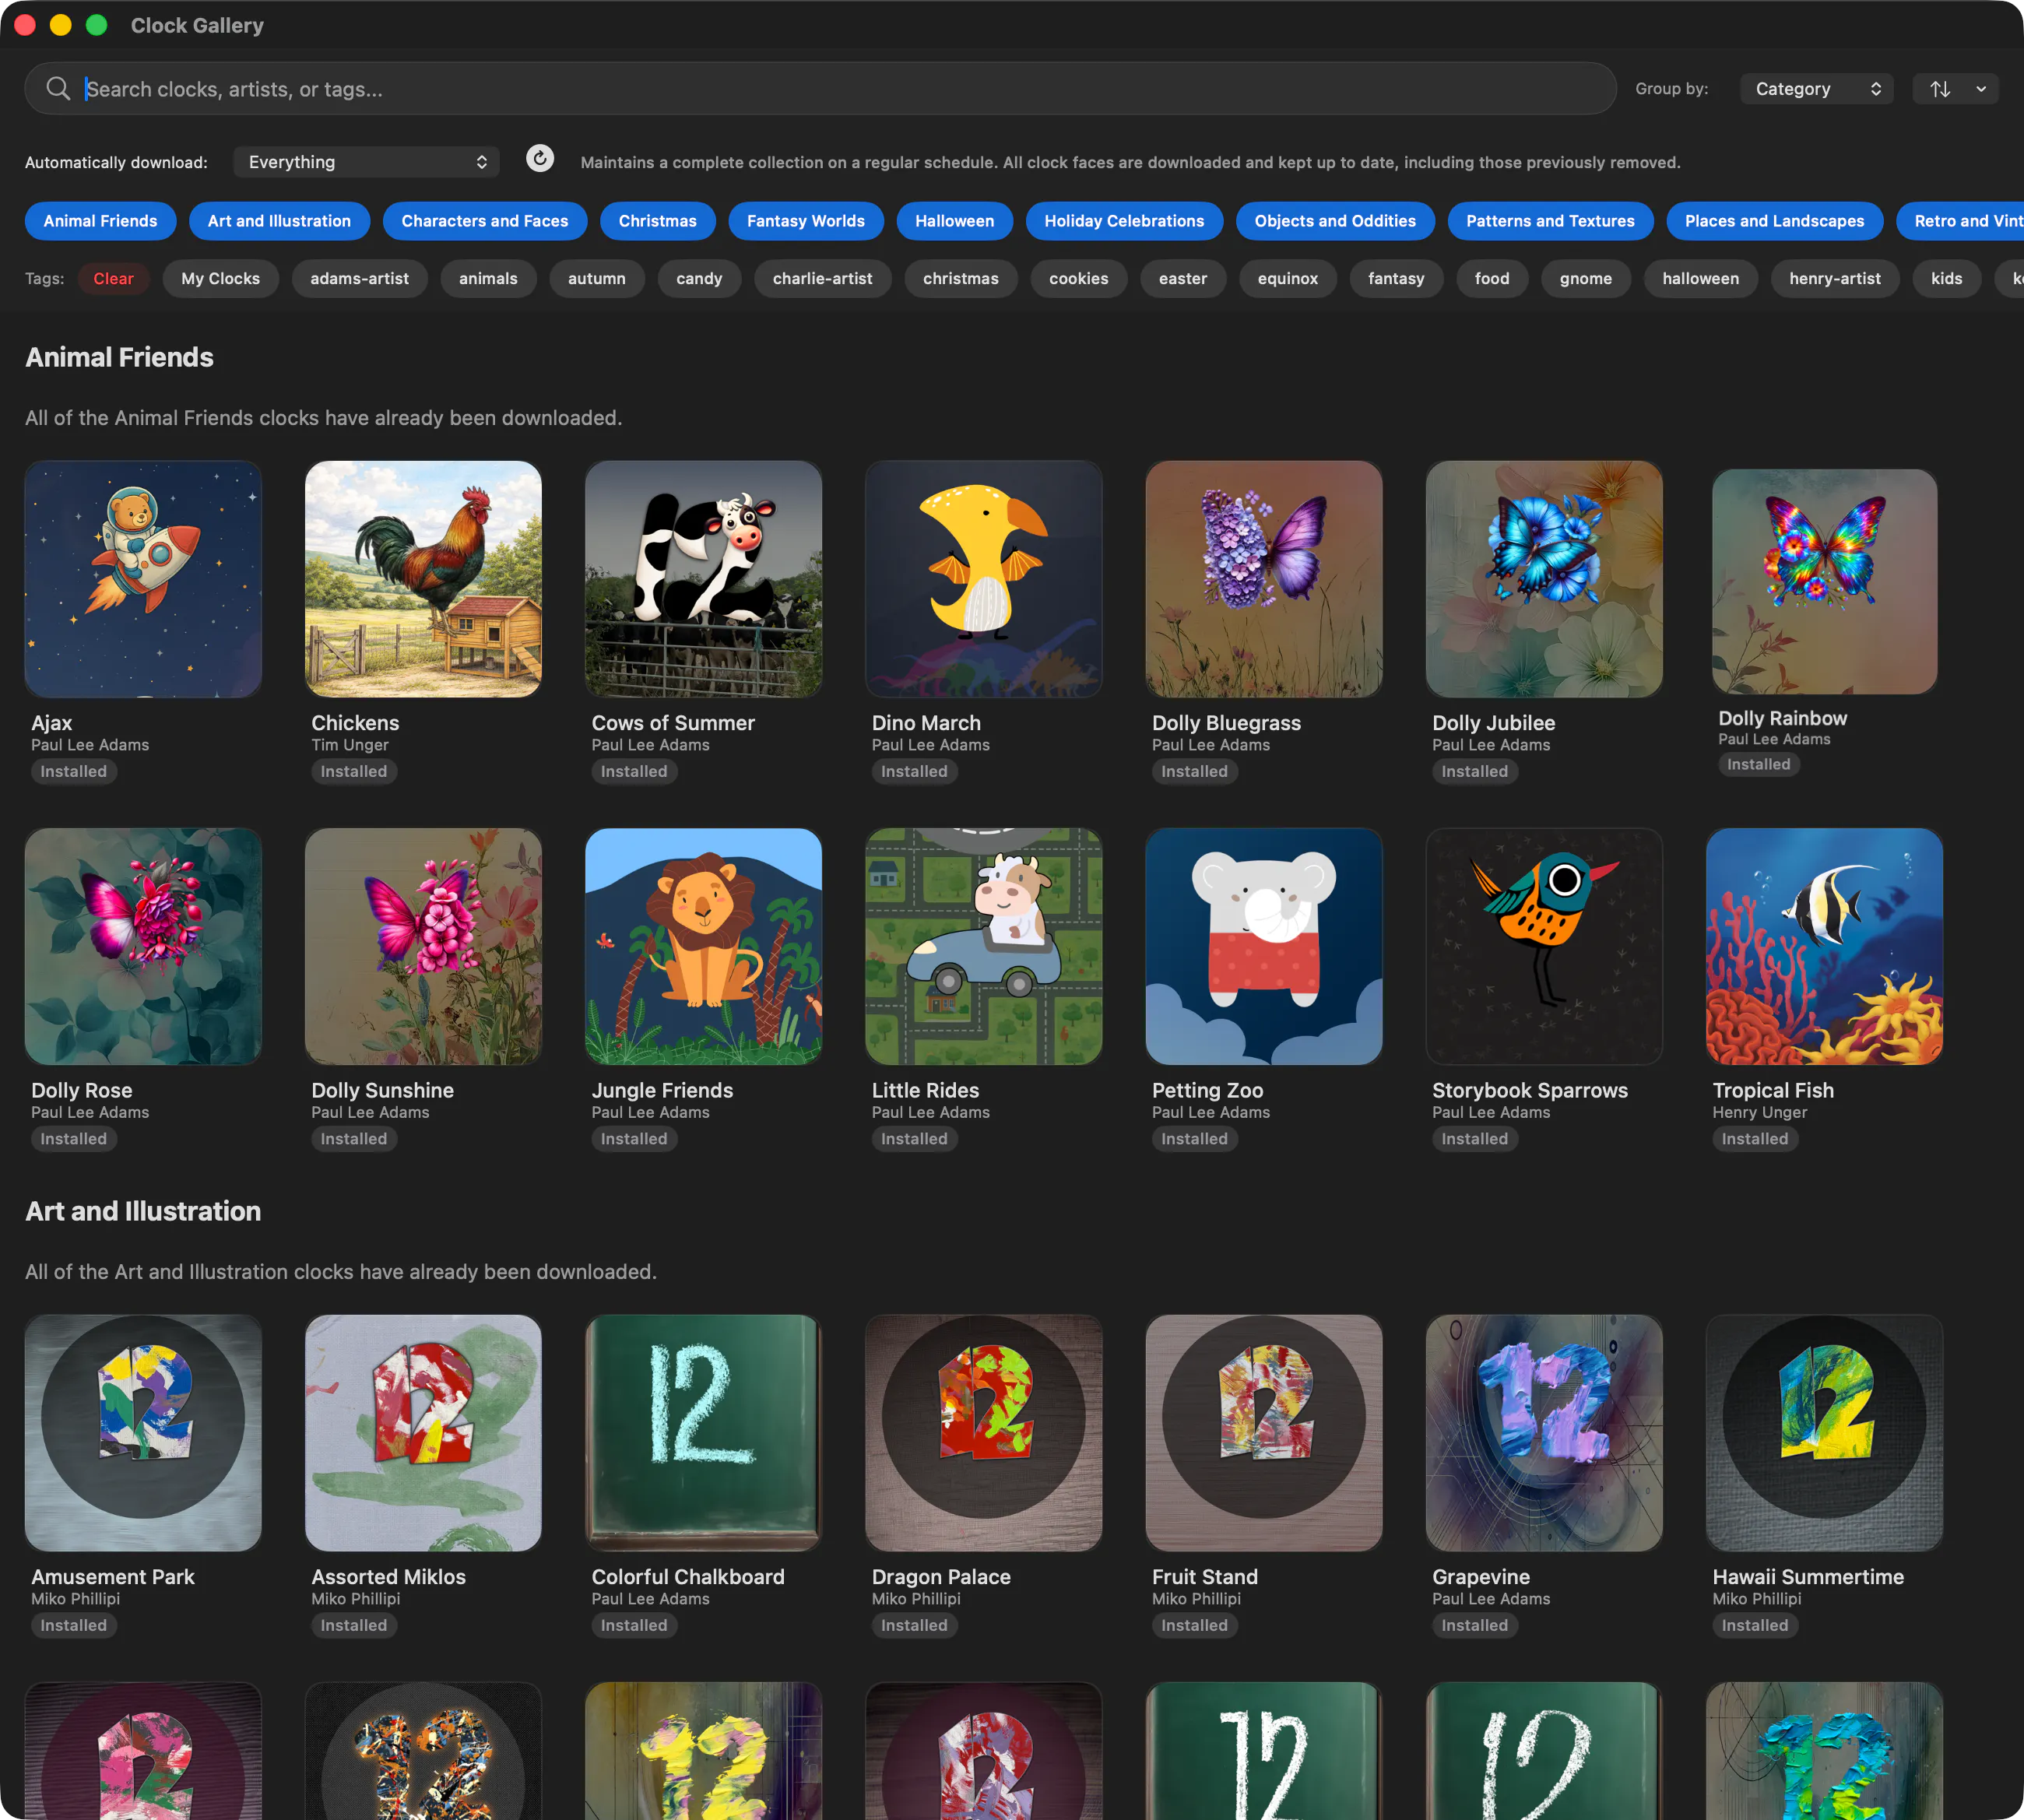Select the Dolly Bluegrass clock thumbnail
The image size is (2024, 1820).
[1264, 579]
